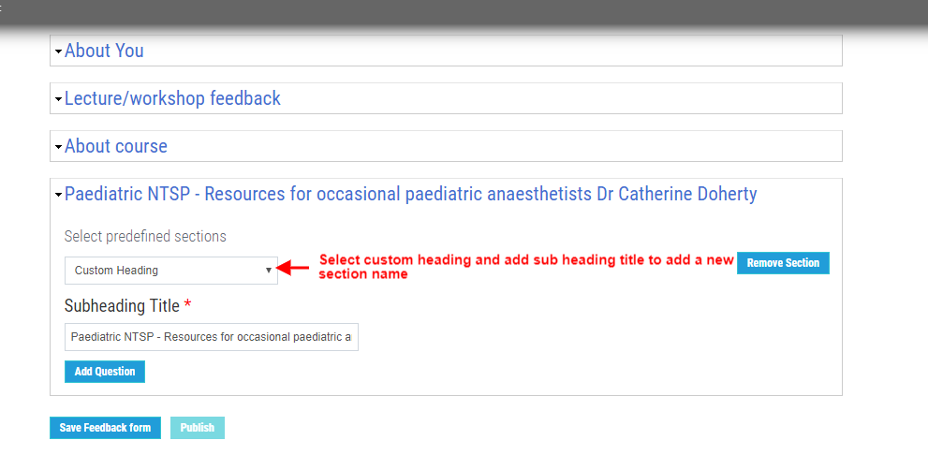This screenshot has height=455, width=928.
Task: Click Save Feedback form button
Action: point(105,428)
